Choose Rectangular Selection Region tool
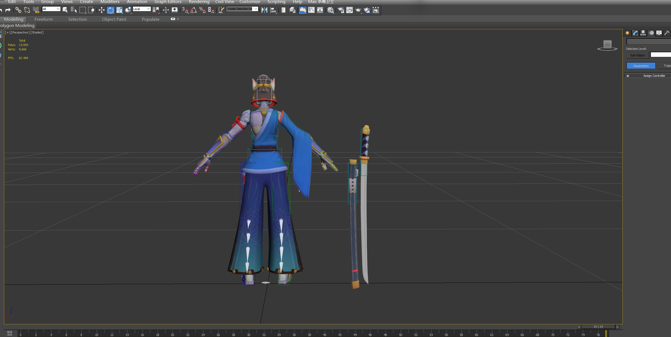 83,10
